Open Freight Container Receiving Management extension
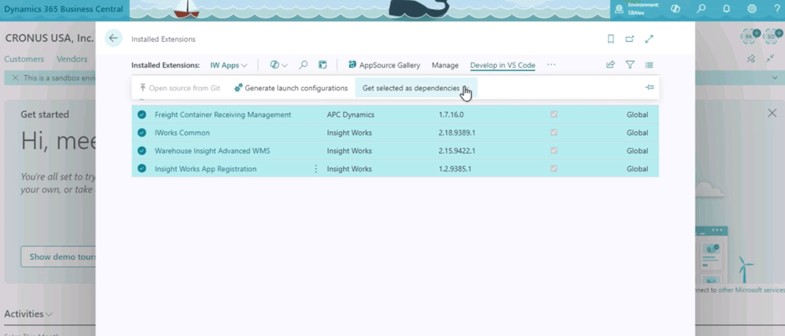This screenshot has height=336, width=785. click(223, 115)
